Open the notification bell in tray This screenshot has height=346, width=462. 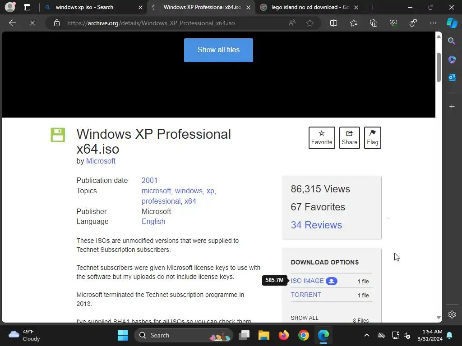pyautogui.click(x=450, y=335)
